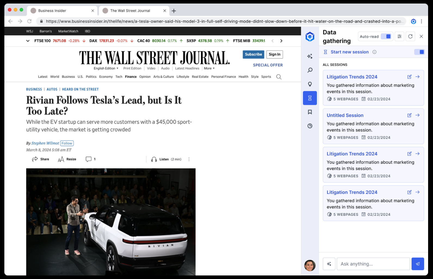Screen dimensions: 433x279
Task: Open the Rivian vehicle article photo
Action: point(111,222)
